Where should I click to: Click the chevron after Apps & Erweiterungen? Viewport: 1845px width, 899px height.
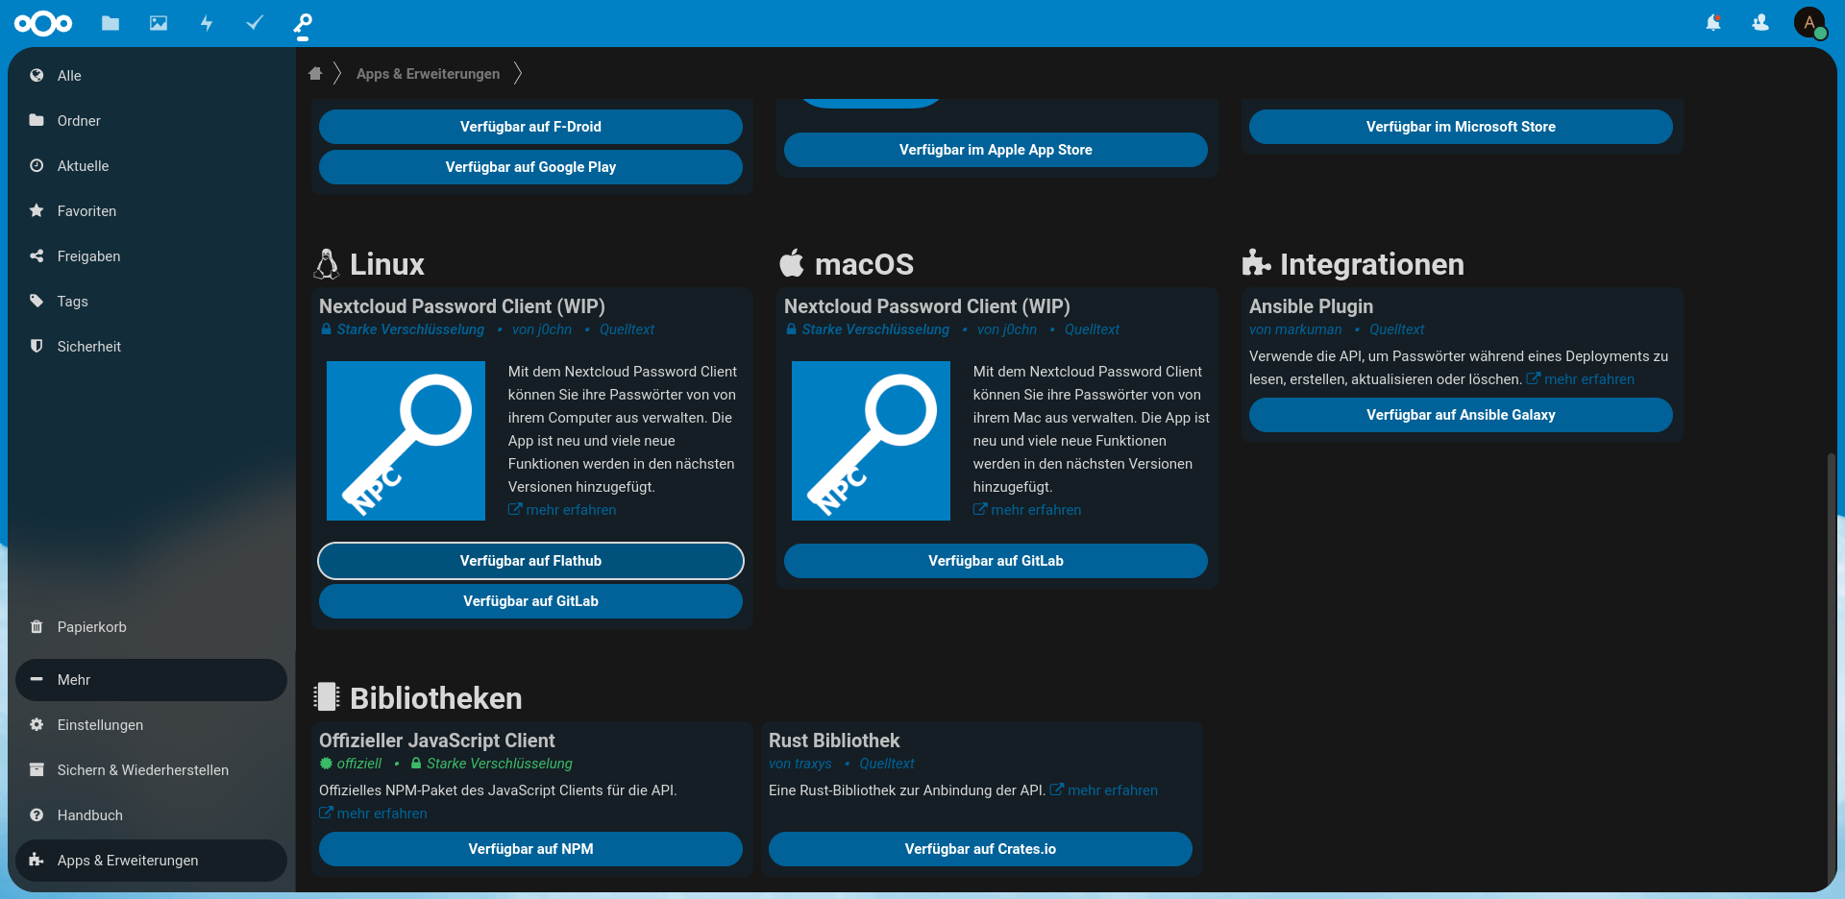click(518, 73)
